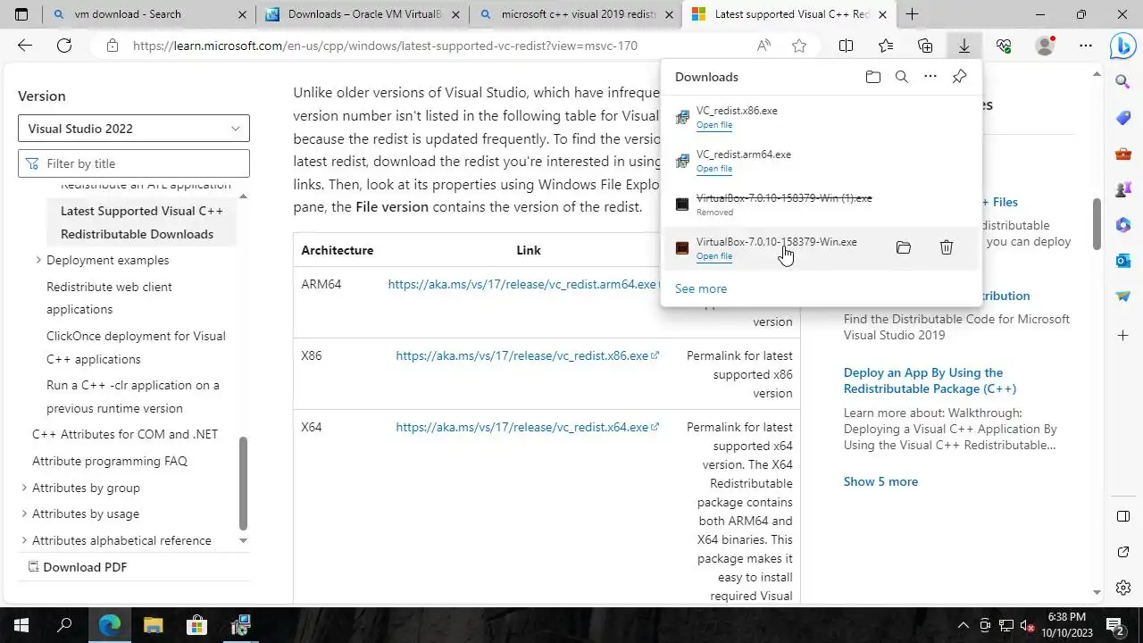Show VirtualBox-7.0.10 file in folder
The image size is (1143, 643).
[x=904, y=247]
